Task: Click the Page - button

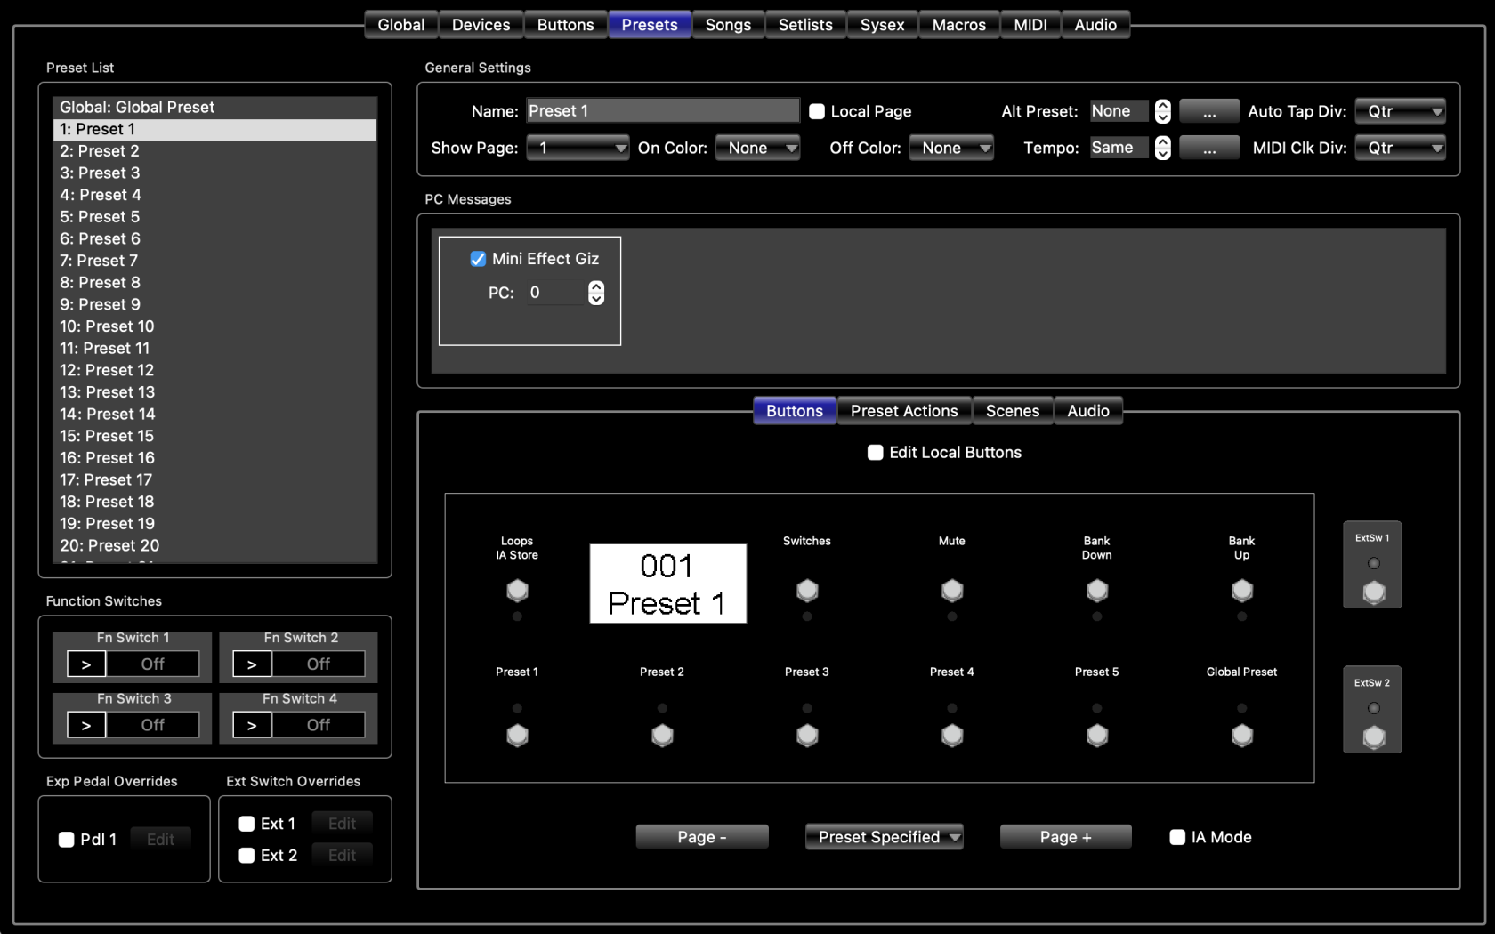Action: coord(702,837)
